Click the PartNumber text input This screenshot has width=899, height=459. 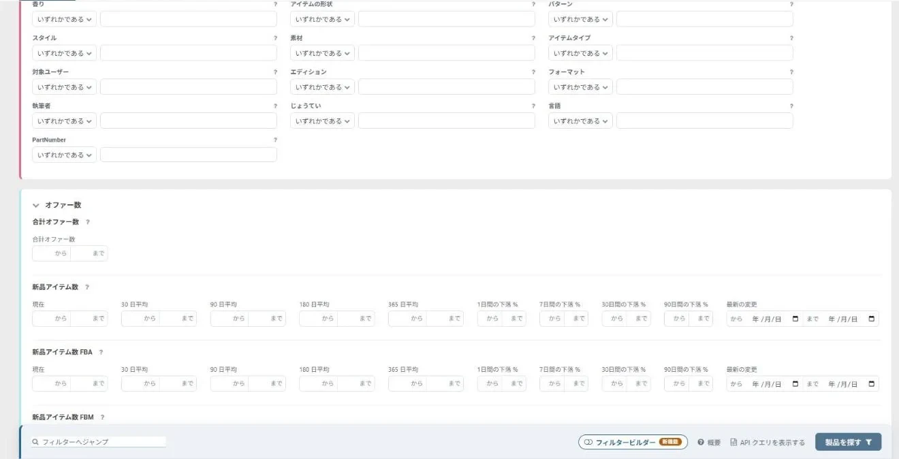[x=189, y=155]
